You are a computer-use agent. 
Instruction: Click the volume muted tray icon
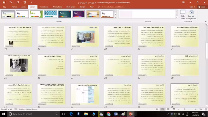click(x=175, y=114)
